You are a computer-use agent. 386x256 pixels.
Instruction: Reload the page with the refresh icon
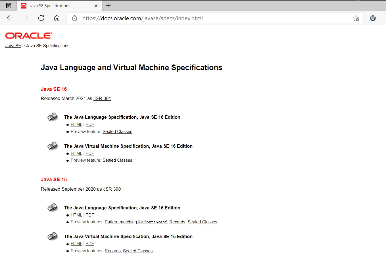(41, 18)
